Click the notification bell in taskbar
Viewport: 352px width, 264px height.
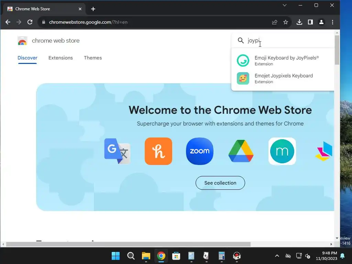point(343,256)
